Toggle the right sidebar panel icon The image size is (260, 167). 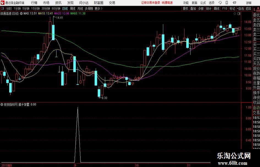click(239, 14)
